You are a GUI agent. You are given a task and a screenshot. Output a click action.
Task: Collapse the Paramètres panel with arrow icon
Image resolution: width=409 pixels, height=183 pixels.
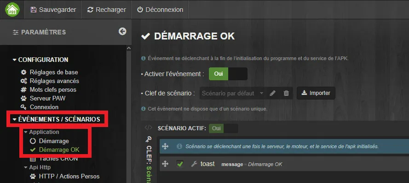click(122, 32)
